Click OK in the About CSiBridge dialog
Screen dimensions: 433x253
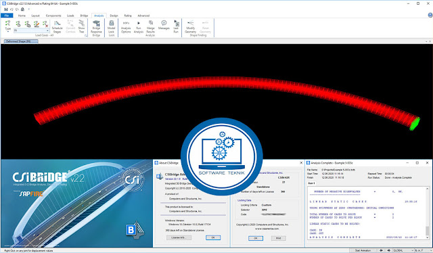213,237
